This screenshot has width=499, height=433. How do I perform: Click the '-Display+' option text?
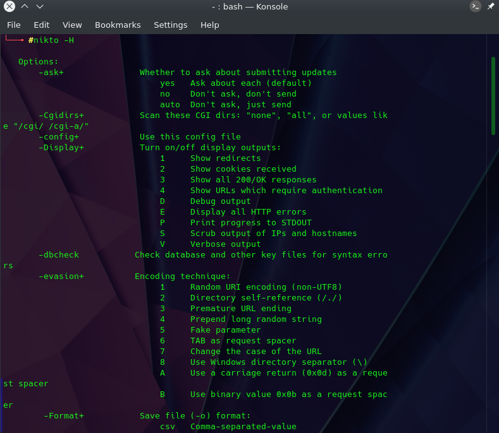click(x=61, y=148)
